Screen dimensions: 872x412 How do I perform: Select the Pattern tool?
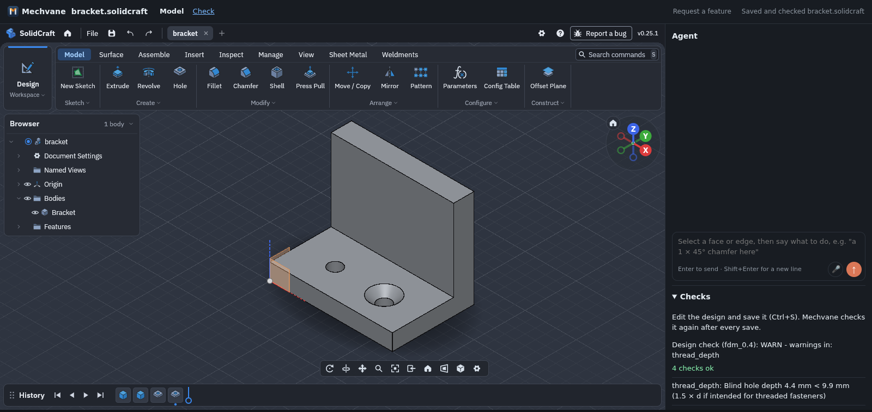[421, 78]
